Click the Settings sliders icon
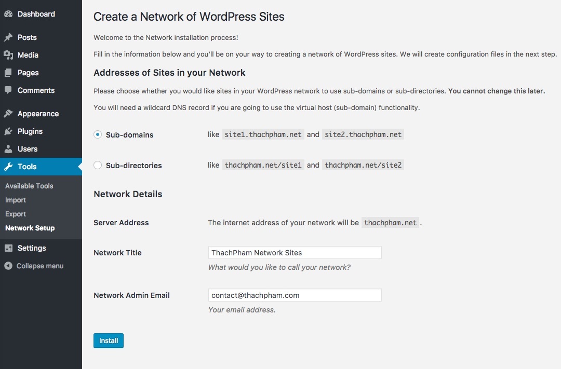561x369 pixels. point(8,248)
